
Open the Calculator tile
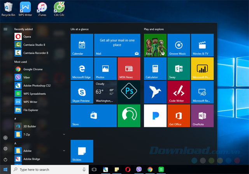[x=155, y=69]
